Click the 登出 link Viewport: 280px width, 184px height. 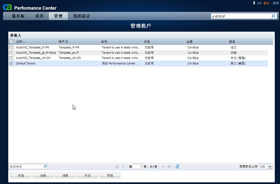[x=266, y=3]
